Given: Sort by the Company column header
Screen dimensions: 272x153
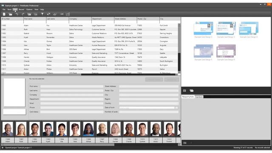Looking at the screenshot, I should pos(80,19).
